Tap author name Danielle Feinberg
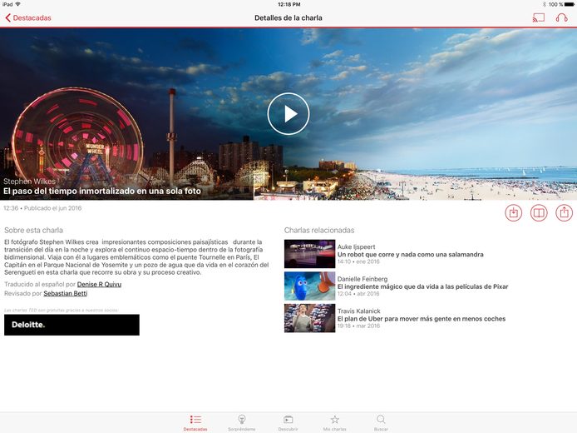The image size is (577, 433). (x=362, y=279)
